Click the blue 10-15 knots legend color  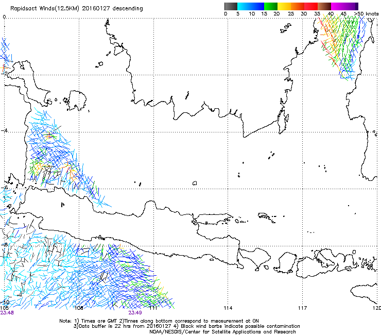(257, 6)
